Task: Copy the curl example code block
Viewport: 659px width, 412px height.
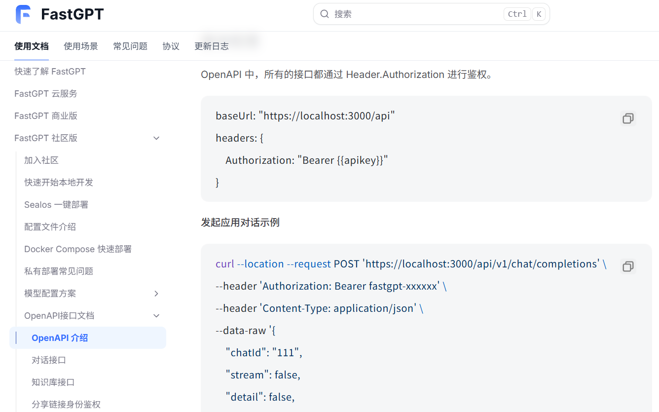Action: pos(628,266)
